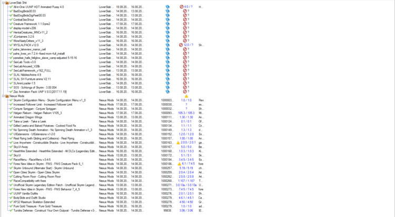This screenshot has height=217, width=395.
Task: Click the blue flag icon in Creature Framework row
Action: [x=167, y=24]
